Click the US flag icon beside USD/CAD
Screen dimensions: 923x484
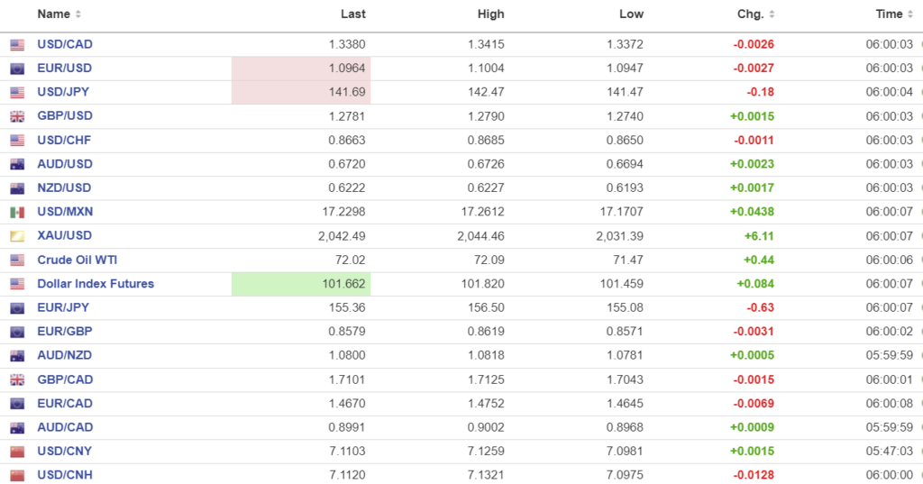[17, 45]
